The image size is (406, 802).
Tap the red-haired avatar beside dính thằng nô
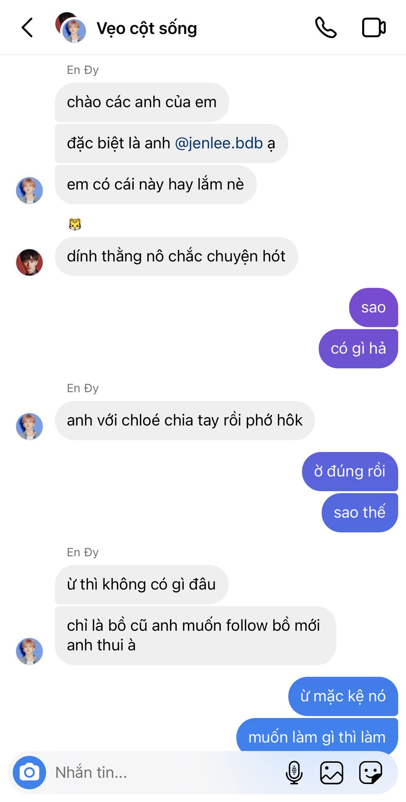point(29,262)
